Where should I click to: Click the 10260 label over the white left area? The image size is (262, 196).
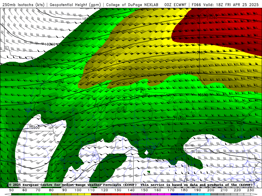click(x=50, y=44)
